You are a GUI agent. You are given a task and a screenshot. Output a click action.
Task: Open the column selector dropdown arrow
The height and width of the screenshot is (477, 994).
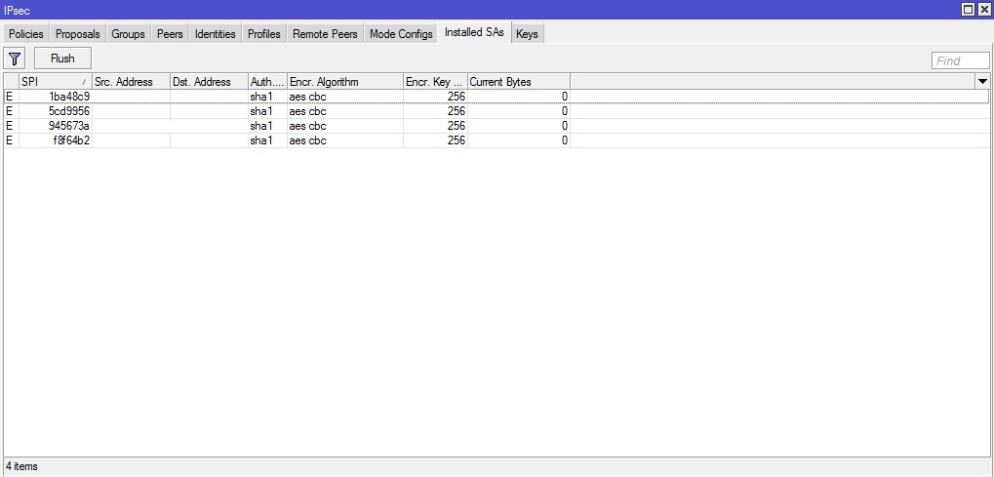point(982,82)
